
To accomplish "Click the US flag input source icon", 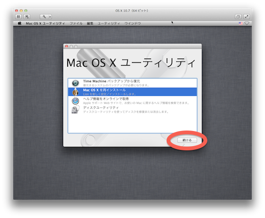I will click(x=241, y=23).
